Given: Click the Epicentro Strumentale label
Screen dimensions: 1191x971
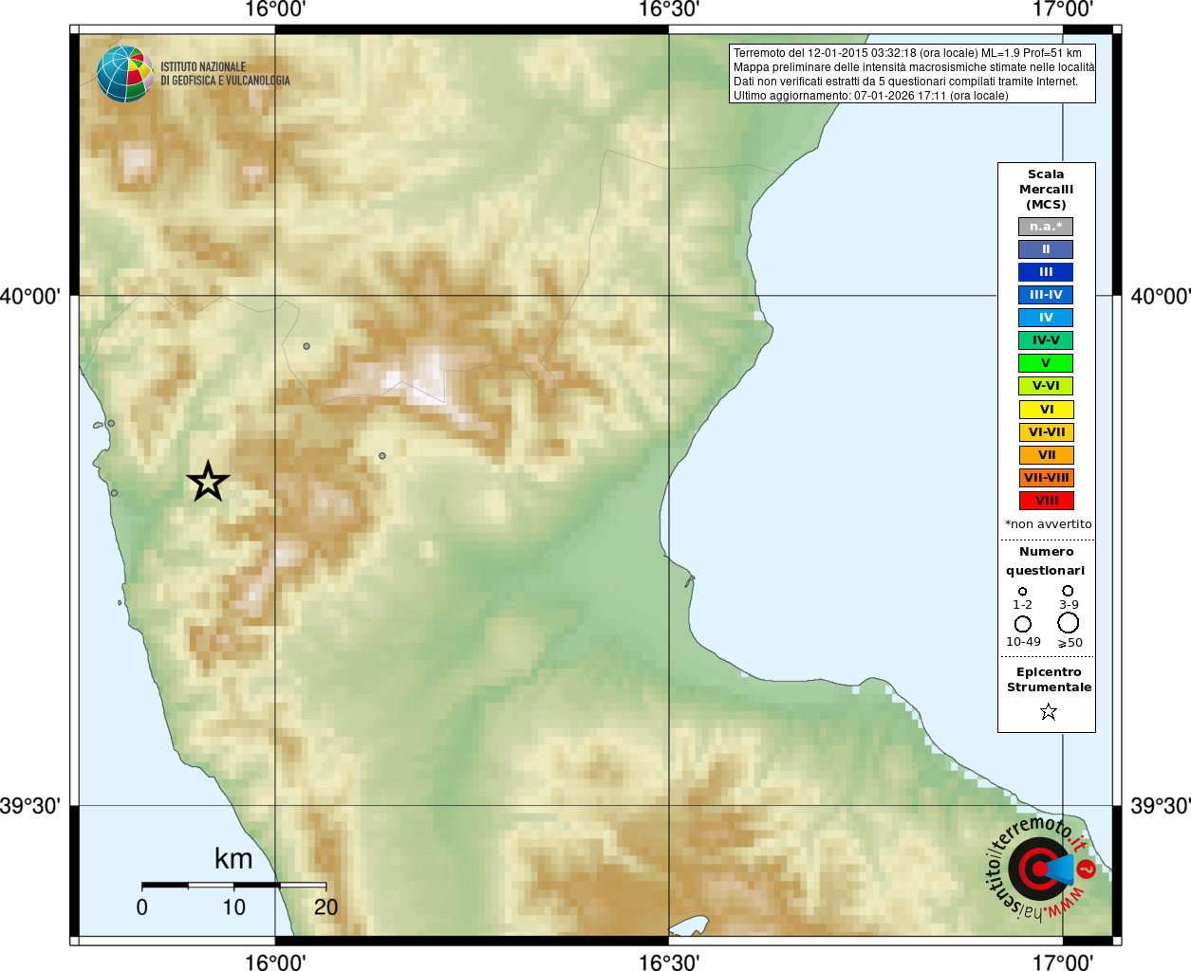Looking at the screenshot, I should point(1049,679).
